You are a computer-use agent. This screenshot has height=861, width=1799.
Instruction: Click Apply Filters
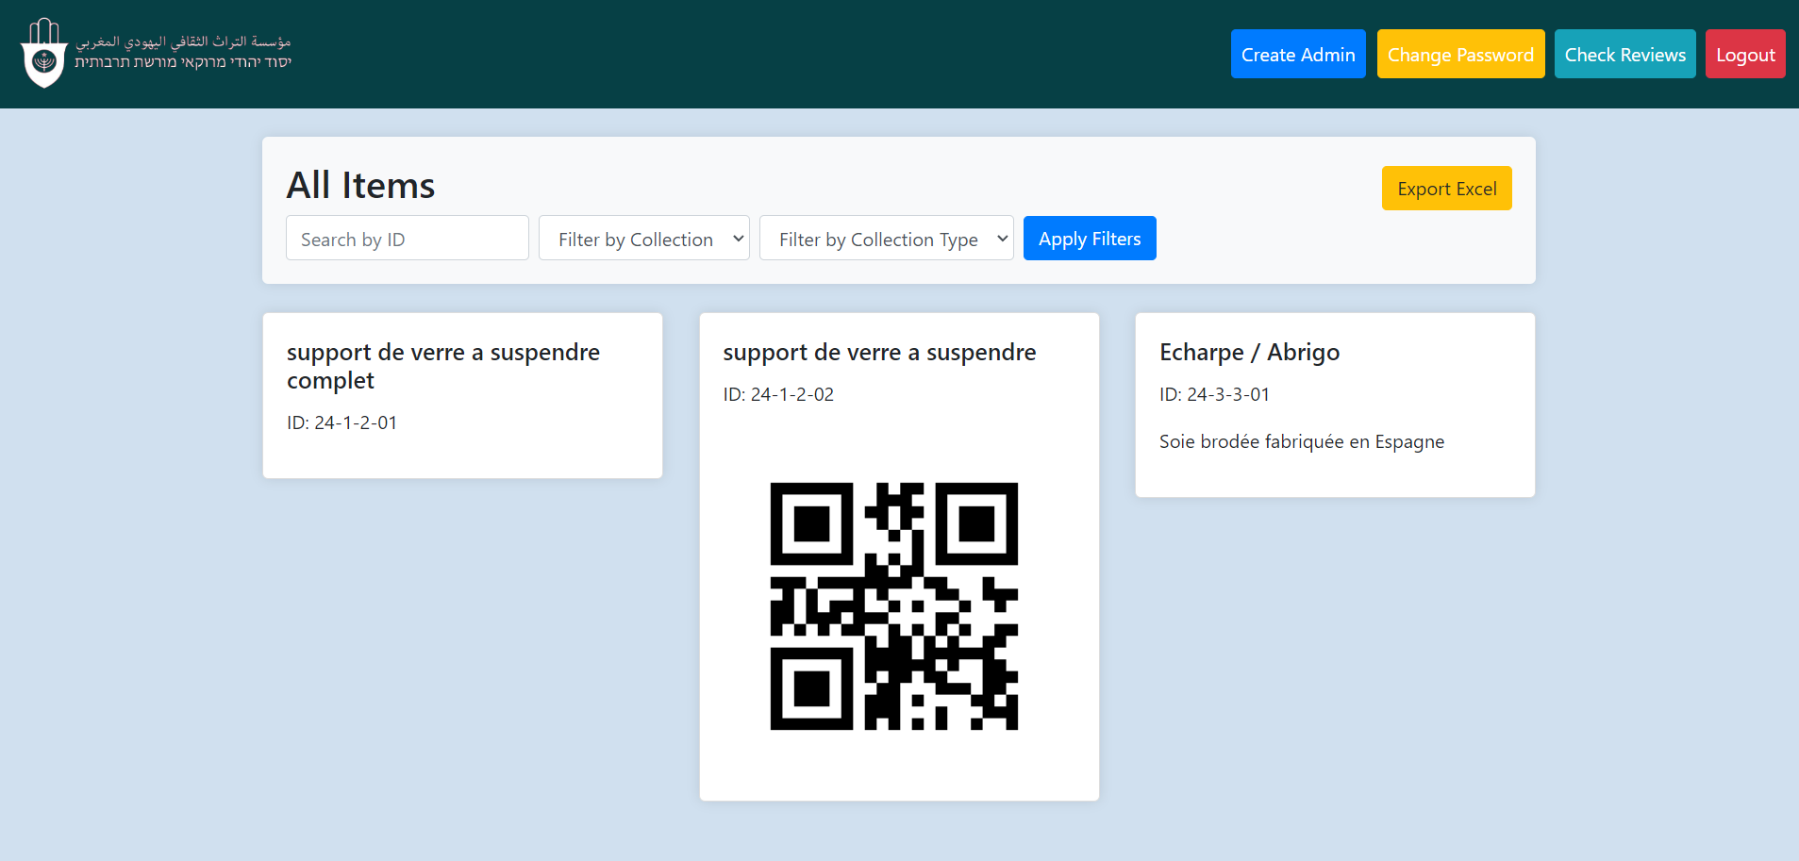coord(1089,238)
